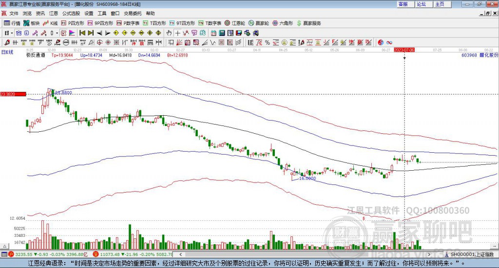
Task: Click the red 2023-07-06 date marker
Action: (404, 50)
